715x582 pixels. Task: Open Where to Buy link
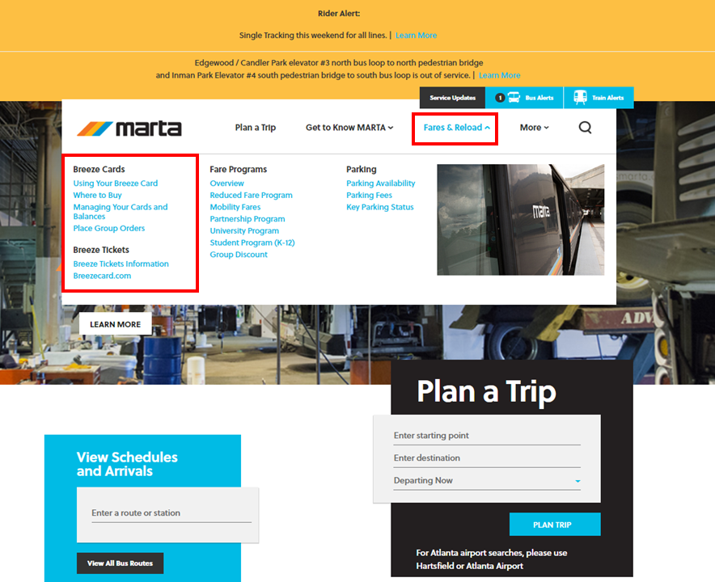(97, 195)
